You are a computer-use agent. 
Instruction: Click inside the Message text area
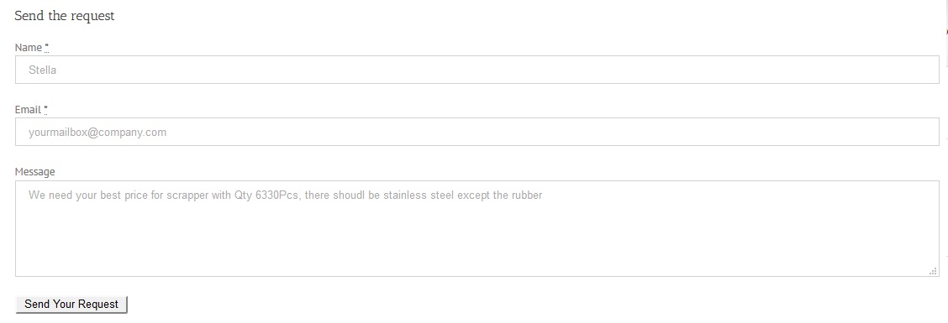[x=477, y=228]
